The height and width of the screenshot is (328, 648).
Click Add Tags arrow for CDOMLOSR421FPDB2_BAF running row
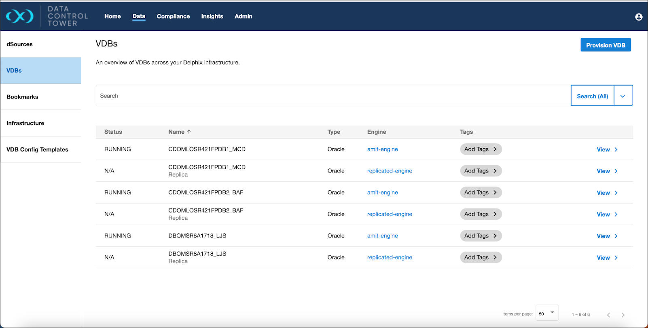(x=495, y=193)
